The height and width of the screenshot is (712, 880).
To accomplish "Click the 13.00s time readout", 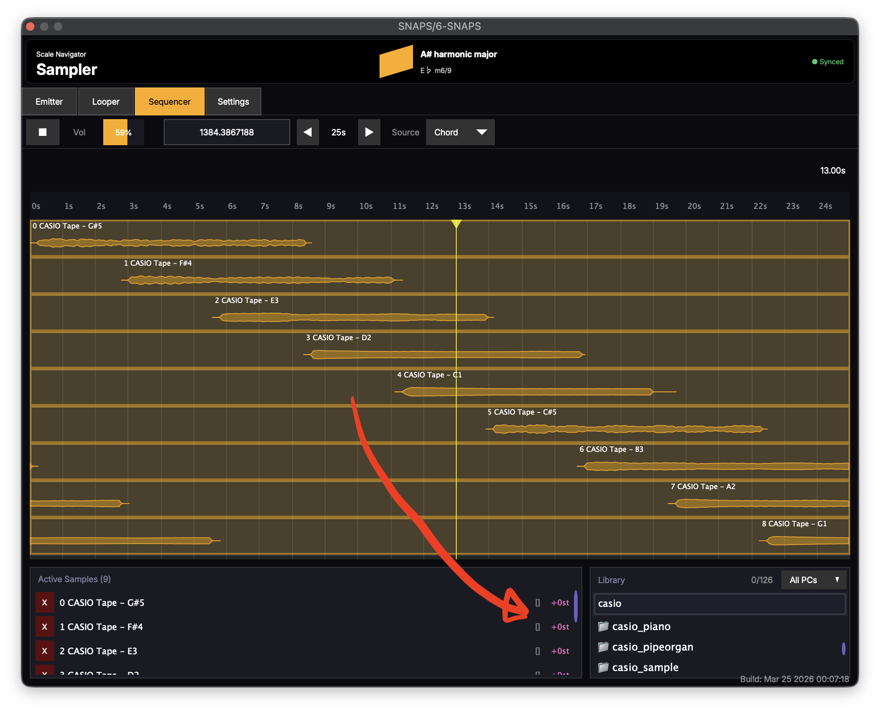I will tap(833, 170).
